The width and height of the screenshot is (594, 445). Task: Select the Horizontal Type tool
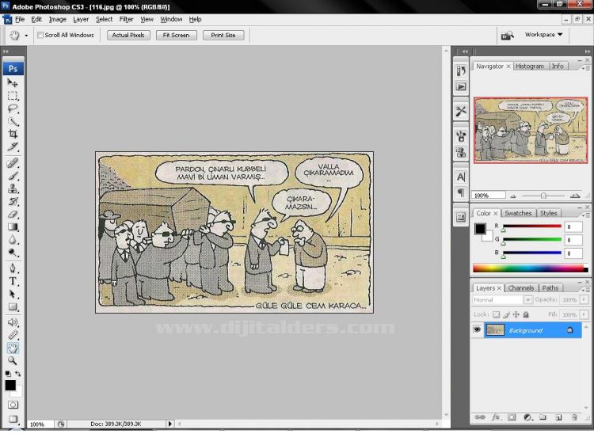point(13,281)
